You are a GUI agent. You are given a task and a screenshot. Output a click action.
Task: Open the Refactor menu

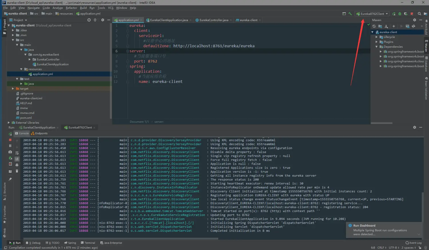point(71,8)
